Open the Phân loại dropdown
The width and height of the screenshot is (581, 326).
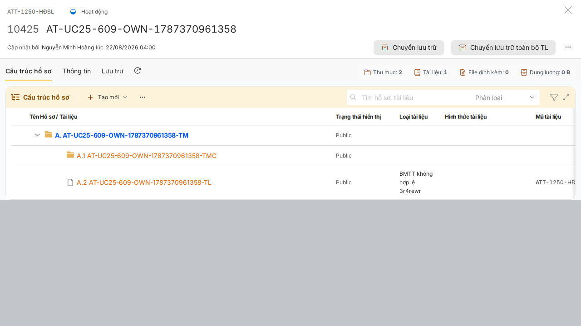click(x=505, y=98)
